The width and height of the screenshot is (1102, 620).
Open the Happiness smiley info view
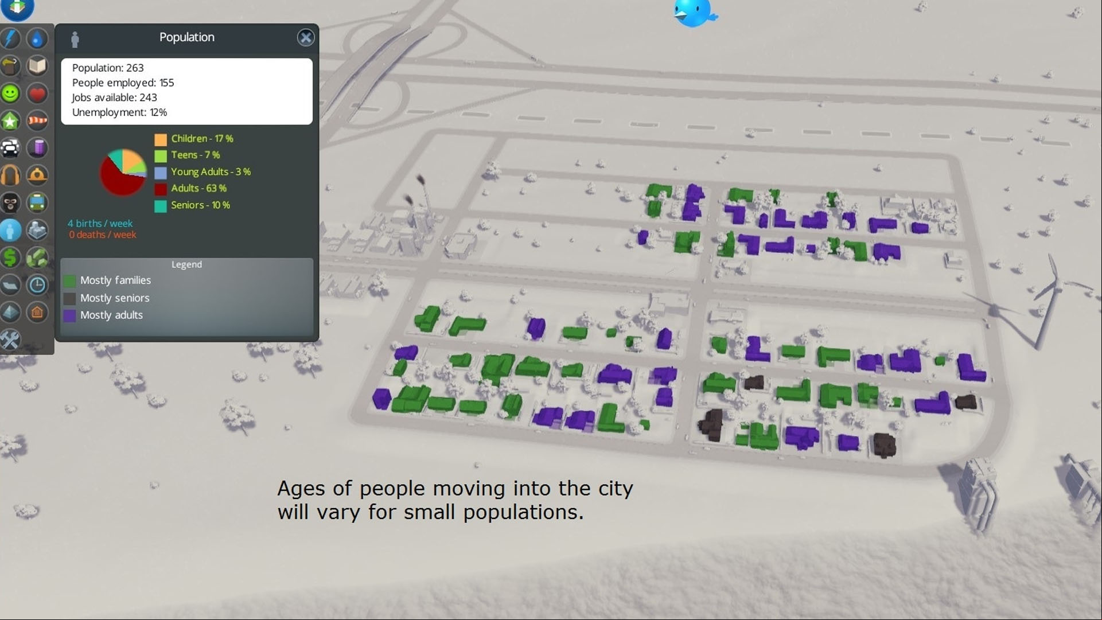click(10, 93)
